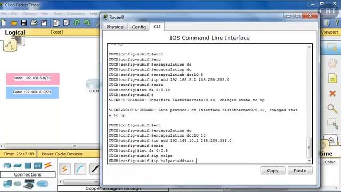The height and width of the screenshot is (192, 341).
Task: Click Power Cycle Devices
Action: (x=62, y=154)
